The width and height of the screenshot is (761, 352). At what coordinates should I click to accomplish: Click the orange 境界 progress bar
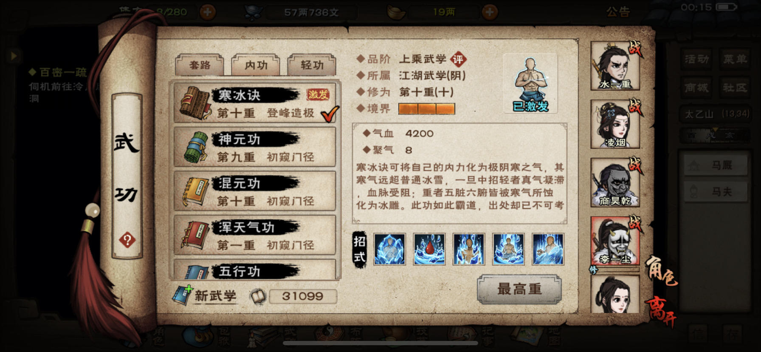coord(426,109)
